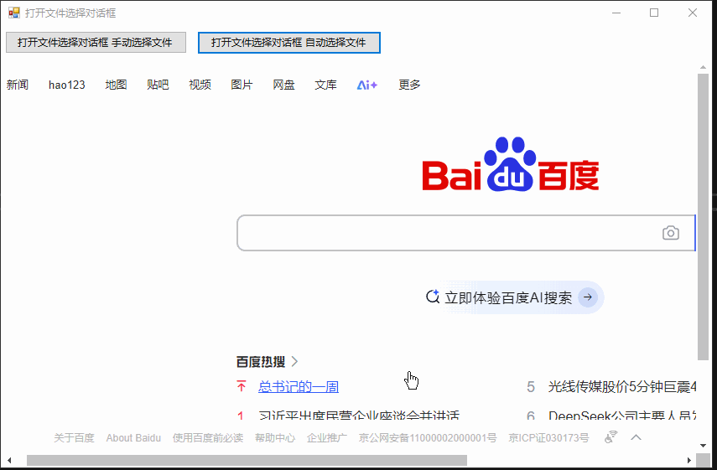
Task: Open the 京ICP证030173号 footer link
Action: tap(548, 437)
